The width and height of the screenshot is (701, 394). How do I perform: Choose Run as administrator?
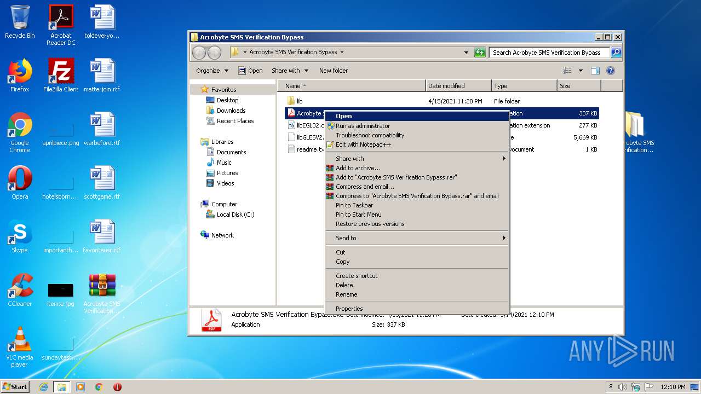click(x=417, y=126)
